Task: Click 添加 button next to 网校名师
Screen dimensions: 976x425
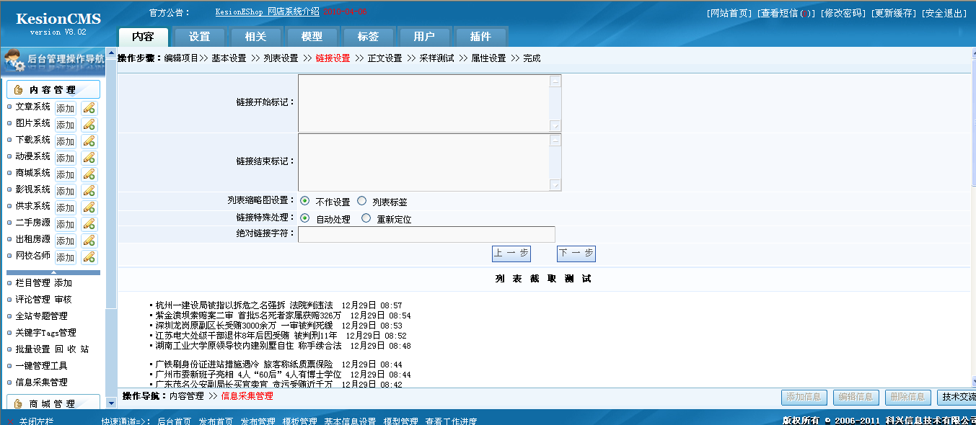Action: (66, 257)
